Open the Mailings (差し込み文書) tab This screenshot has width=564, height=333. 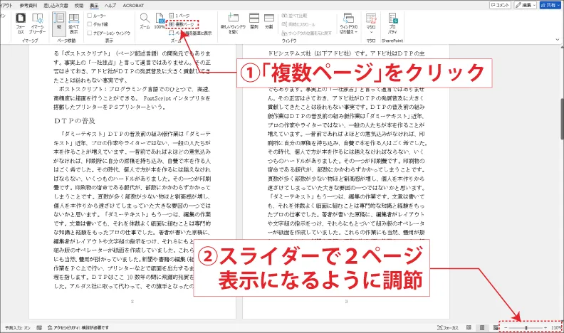click(x=56, y=6)
